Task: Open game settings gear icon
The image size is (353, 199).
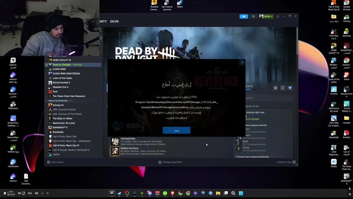Action: [275, 88]
